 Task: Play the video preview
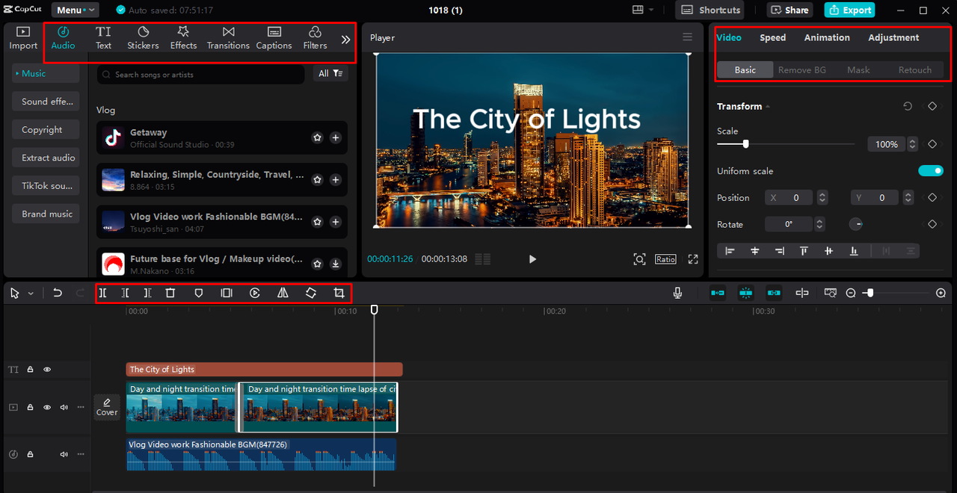click(x=532, y=259)
